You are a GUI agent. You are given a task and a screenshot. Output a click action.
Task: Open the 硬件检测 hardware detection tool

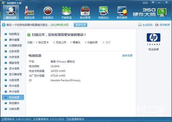(x=11, y=12)
